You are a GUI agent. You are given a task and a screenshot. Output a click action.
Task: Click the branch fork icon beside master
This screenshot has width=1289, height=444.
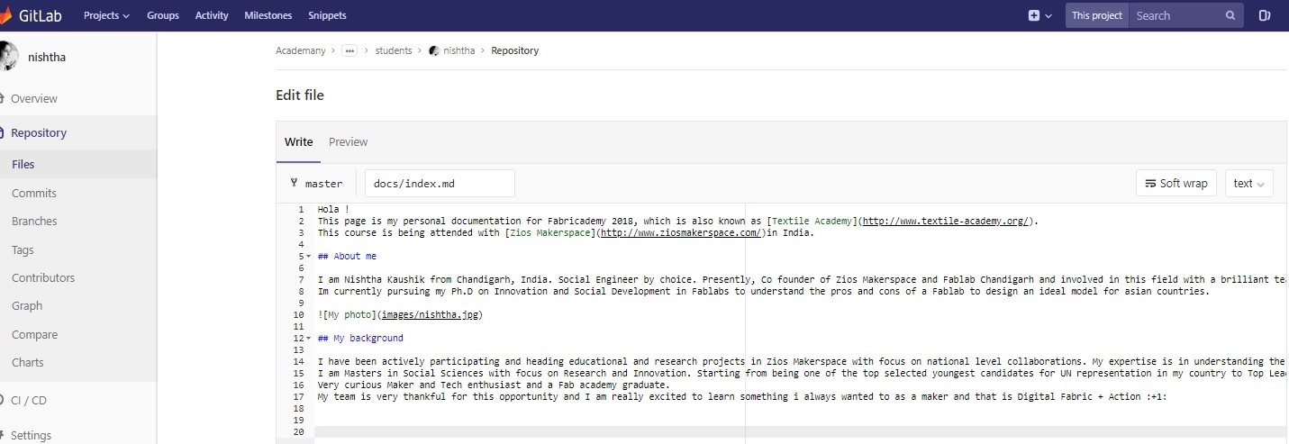(x=294, y=183)
